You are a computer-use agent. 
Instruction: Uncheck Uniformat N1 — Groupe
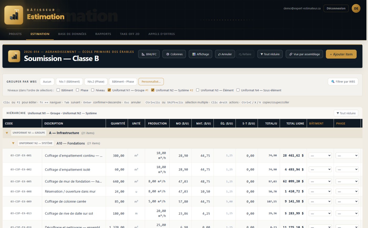point(109,90)
